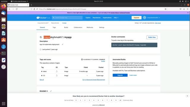Viewport: 190px width, 107px height.
Task: Open the system status menu top-right
Action: (184, 1)
